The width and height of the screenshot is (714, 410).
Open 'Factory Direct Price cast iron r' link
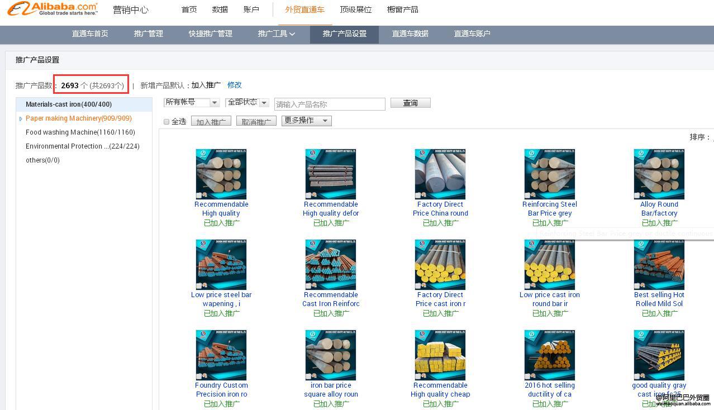(440, 299)
